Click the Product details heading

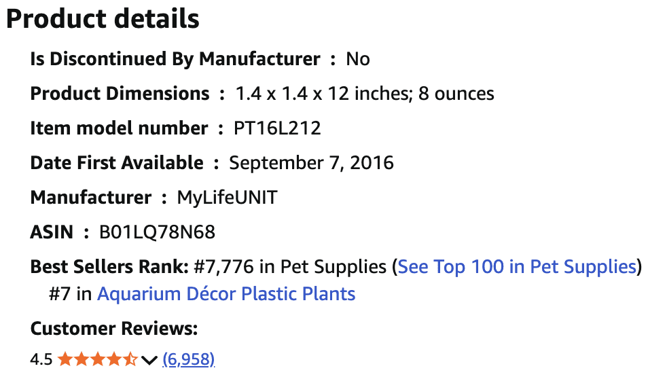(x=103, y=19)
